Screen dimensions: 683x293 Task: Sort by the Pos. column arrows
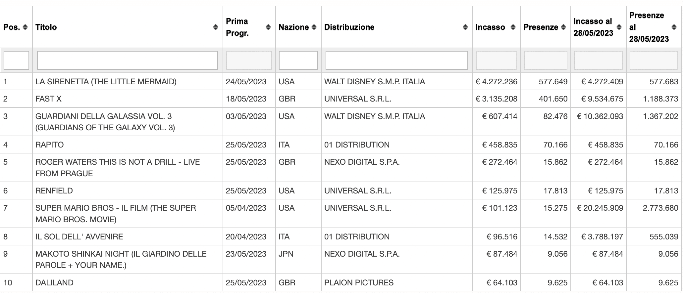tap(25, 27)
